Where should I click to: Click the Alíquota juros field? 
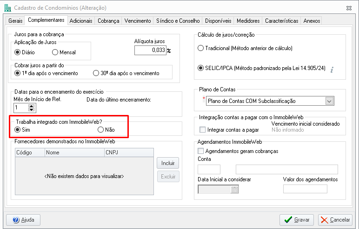[150, 50]
